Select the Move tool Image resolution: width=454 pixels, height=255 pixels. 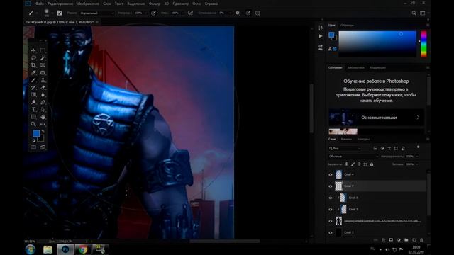click(x=33, y=50)
